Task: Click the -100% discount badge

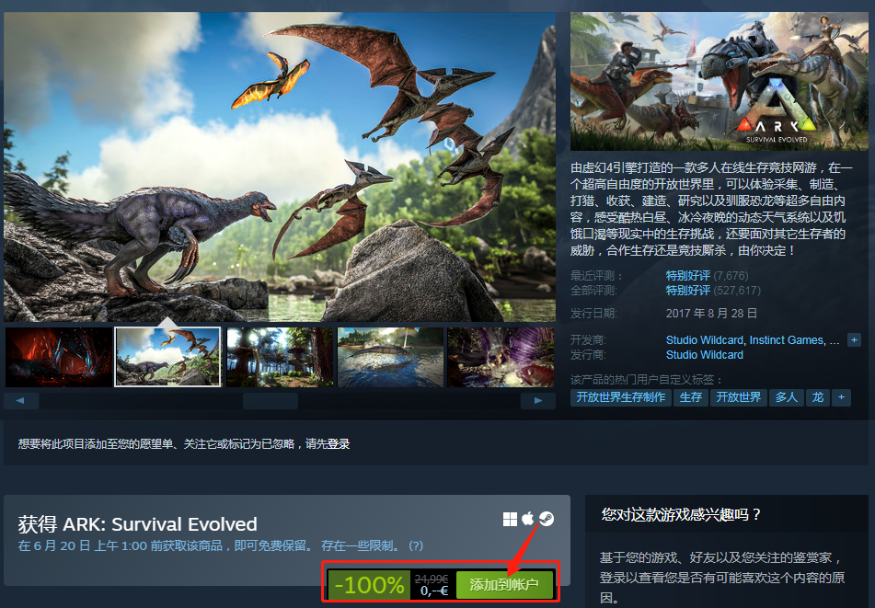Action: click(370, 585)
